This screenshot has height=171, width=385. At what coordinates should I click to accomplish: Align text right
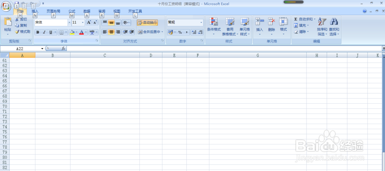coord(118,32)
